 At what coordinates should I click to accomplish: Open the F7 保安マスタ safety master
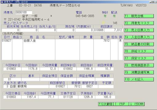pos(139,58)
